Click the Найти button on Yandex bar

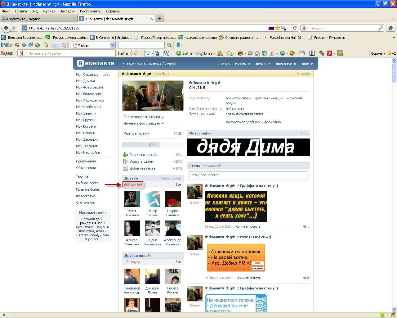(123, 53)
